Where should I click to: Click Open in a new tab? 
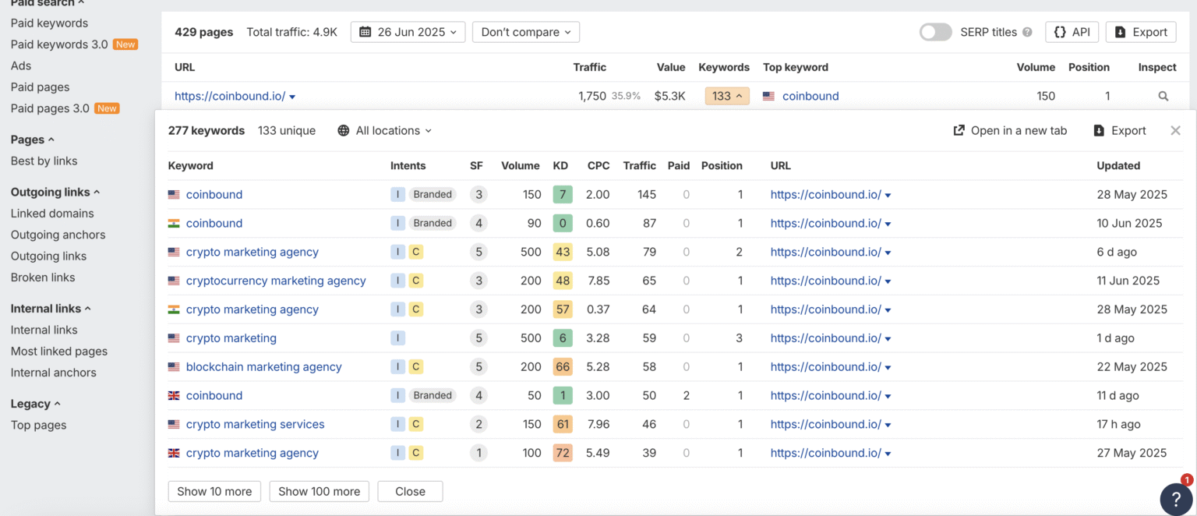(x=1010, y=131)
